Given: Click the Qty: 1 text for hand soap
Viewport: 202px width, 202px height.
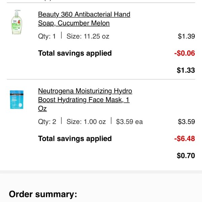Looking at the screenshot, I should click(x=47, y=36).
